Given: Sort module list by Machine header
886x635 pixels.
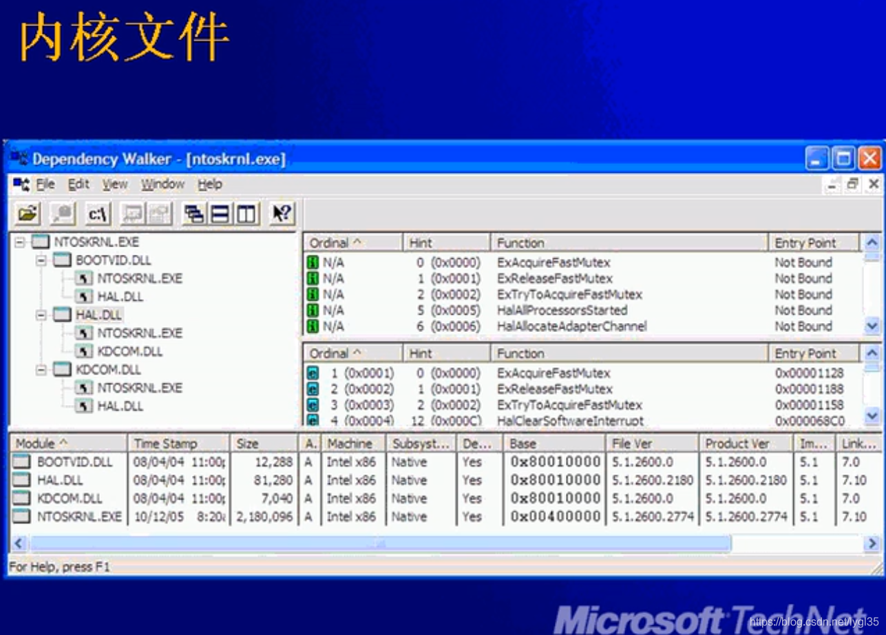Looking at the screenshot, I should [354, 444].
